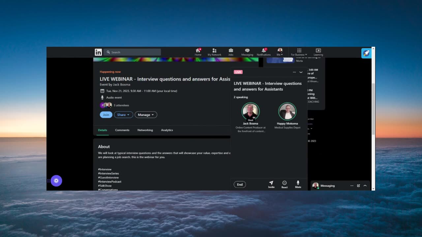The height and width of the screenshot is (237, 422).
Task: Expand the Messaging overlay chevron
Action: click(365, 186)
